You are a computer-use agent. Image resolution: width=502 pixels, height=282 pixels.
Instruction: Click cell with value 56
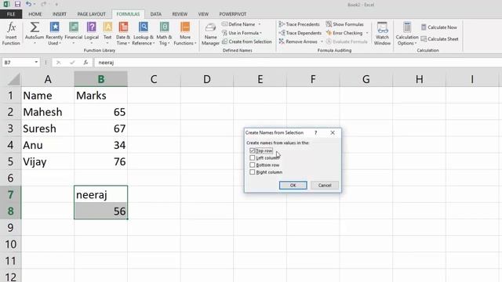pos(101,211)
